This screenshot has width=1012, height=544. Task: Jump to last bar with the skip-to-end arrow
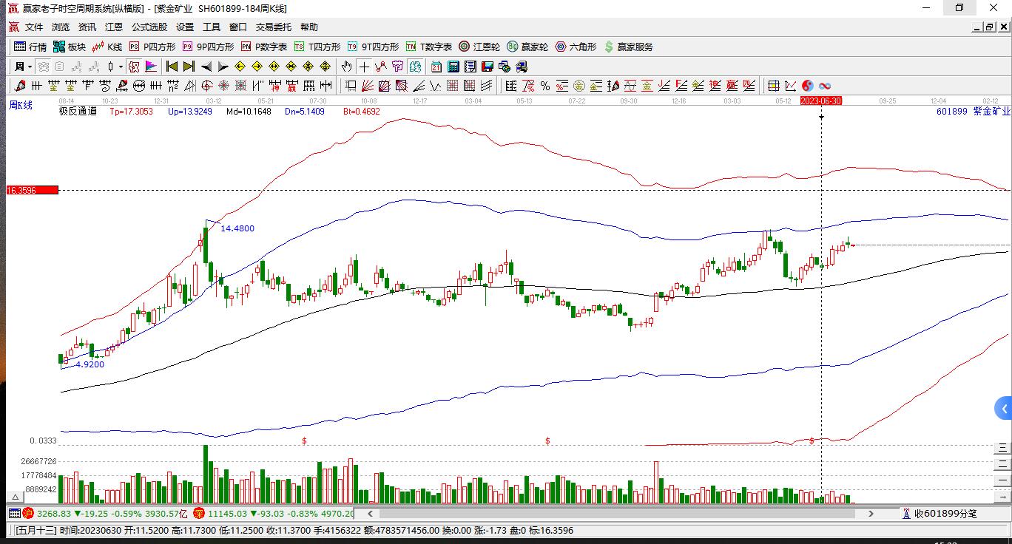tap(189, 67)
